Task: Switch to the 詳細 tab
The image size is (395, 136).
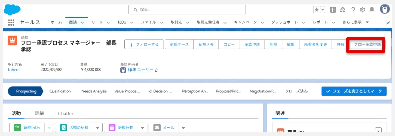Action: (39, 113)
